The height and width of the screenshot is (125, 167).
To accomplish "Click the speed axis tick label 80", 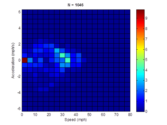I will 130,115.
